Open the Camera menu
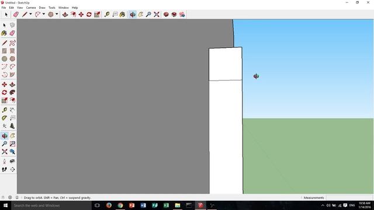Viewport: 374px width, 210px height. click(31, 8)
